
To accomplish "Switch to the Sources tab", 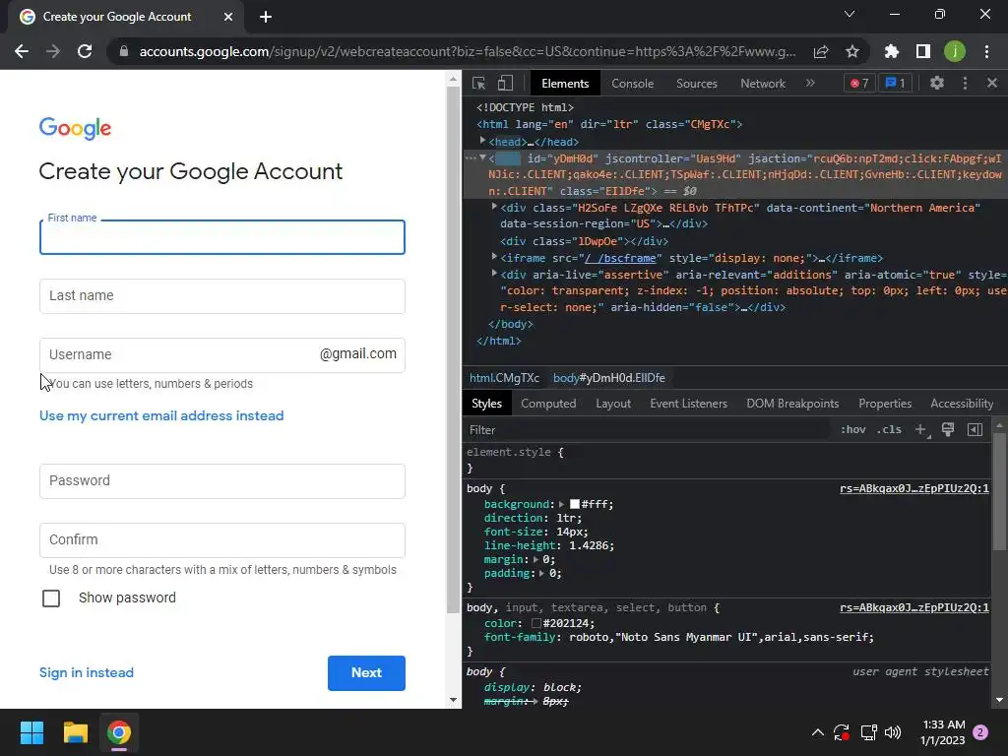I will pos(696,83).
